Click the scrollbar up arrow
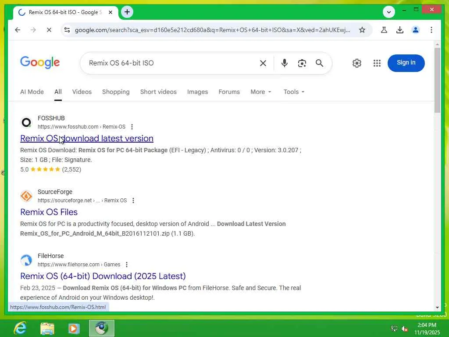 [437, 44]
